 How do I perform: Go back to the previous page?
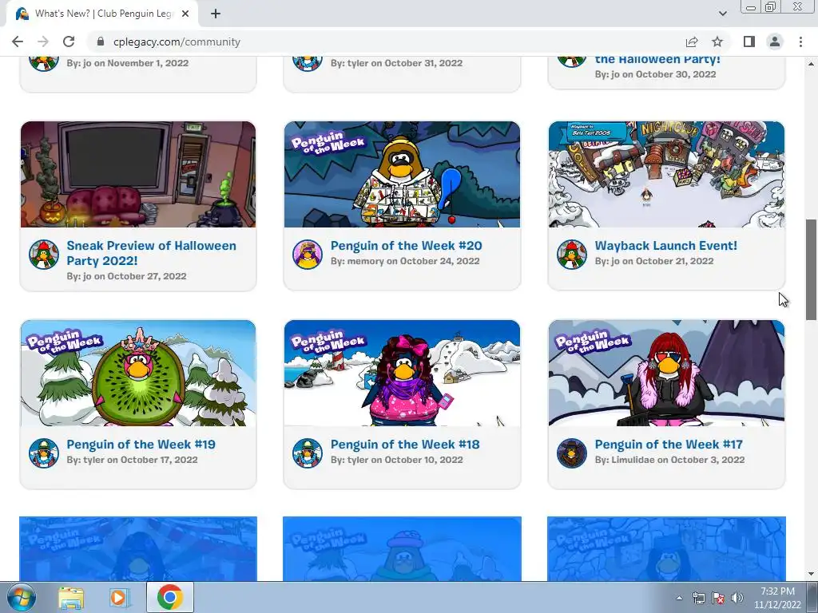pos(18,42)
